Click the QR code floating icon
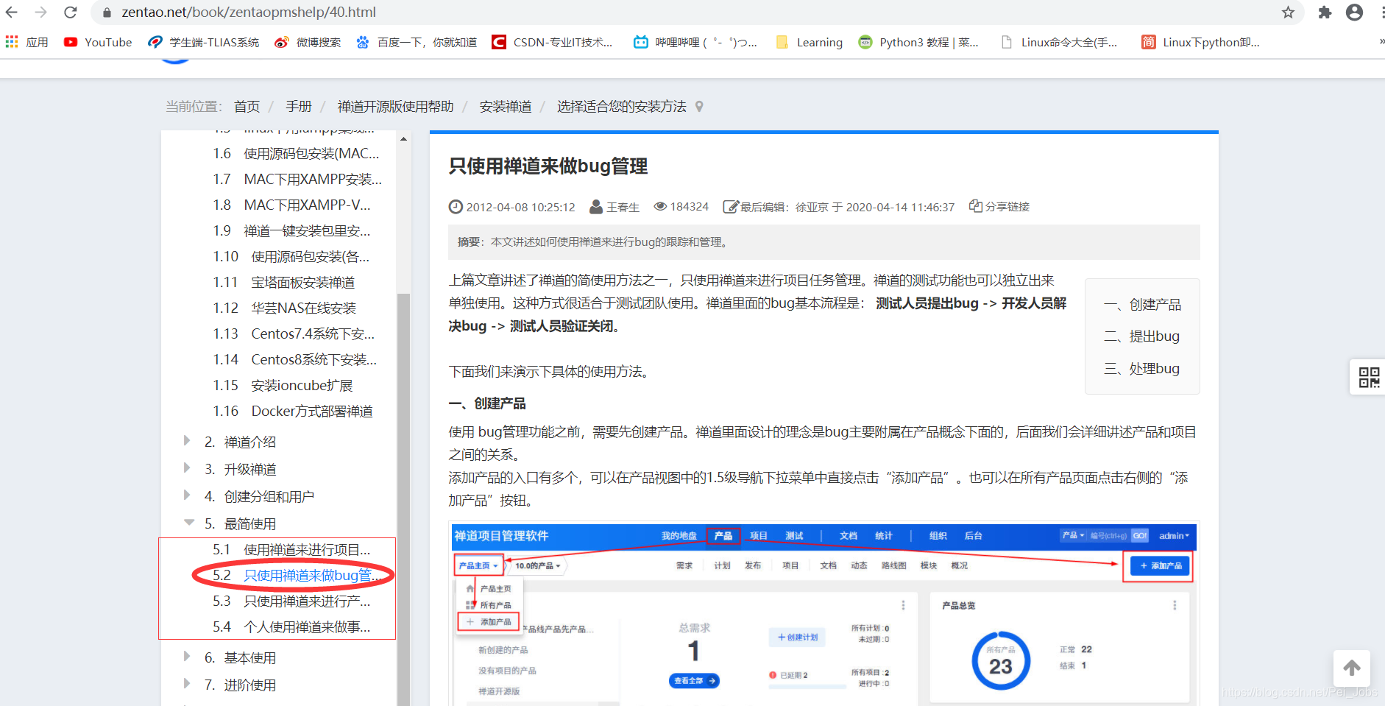This screenshot has width=1385, height=706. 1369,378
